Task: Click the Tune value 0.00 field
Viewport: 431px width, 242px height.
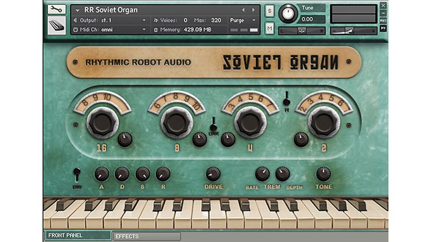Action: (x=313, y=19)
